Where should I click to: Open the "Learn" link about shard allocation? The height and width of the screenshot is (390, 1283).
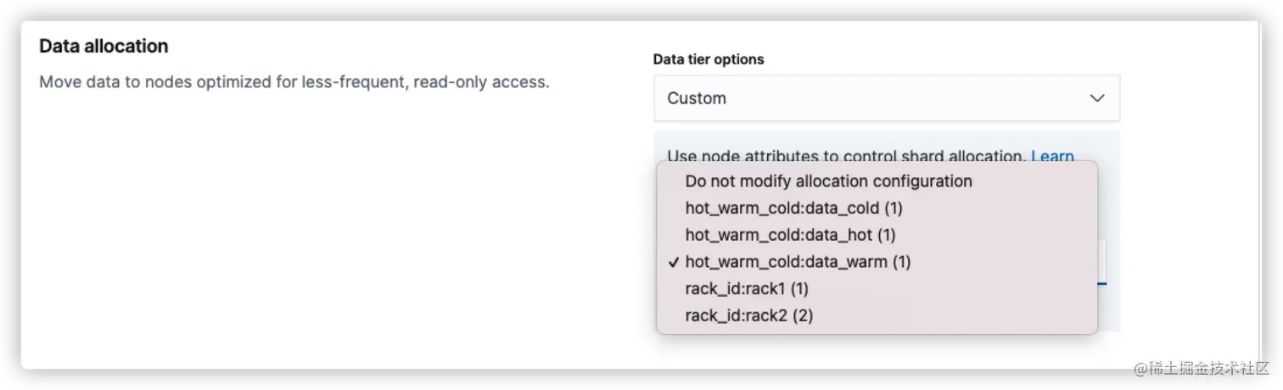click(x=1052, y=156)
